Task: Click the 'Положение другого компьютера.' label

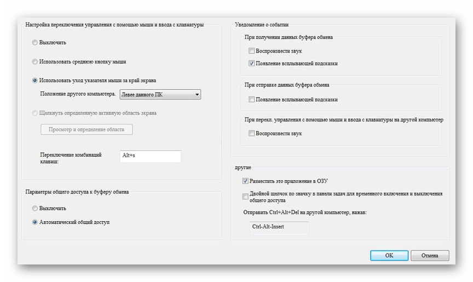Action: pyautogui.click(x=78, y=94)
